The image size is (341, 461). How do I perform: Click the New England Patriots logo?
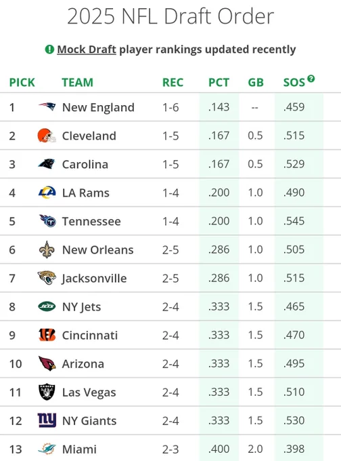pyautogui.click(x=47, y=106)
